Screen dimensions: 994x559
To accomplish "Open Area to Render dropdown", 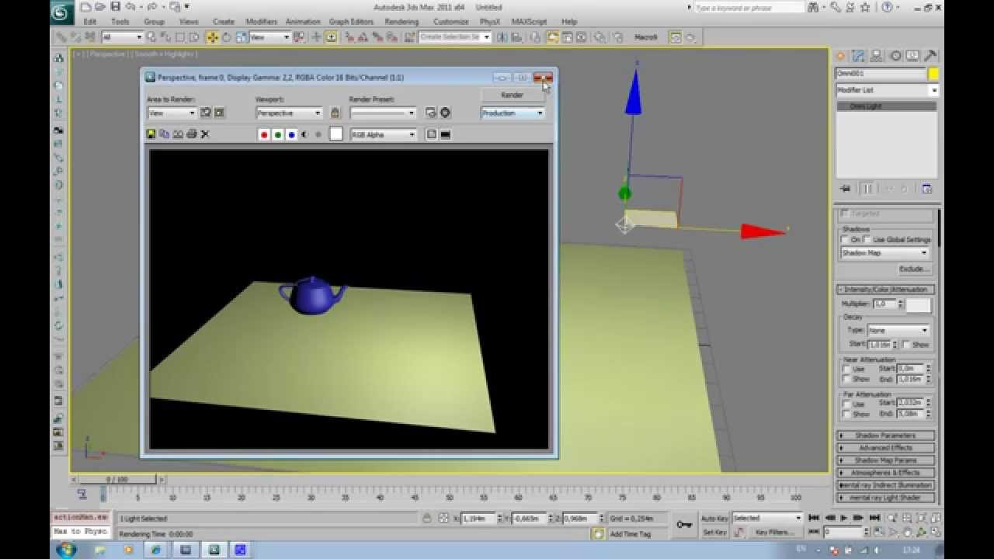I will click(172, 113).
